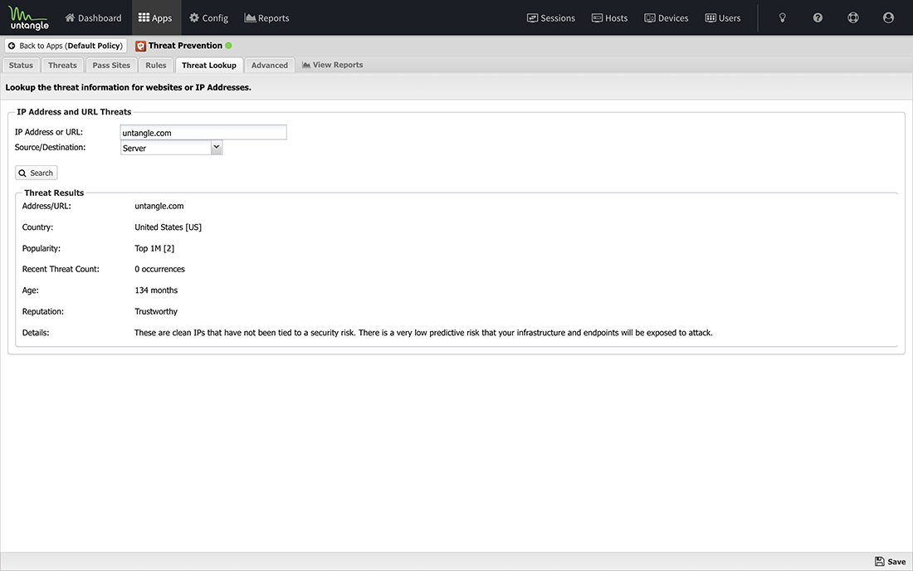Focus the IP Address or URL field
This screenshot has height=571, width=913.
(x=203, y=133)
